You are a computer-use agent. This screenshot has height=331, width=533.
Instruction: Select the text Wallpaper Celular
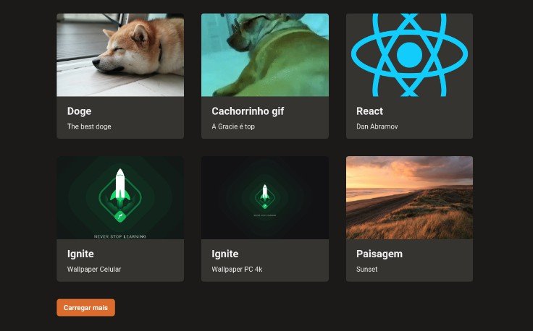pyautogui.click(x=94, y=270)
